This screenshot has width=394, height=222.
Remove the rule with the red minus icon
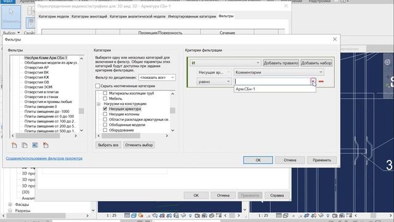321,81
